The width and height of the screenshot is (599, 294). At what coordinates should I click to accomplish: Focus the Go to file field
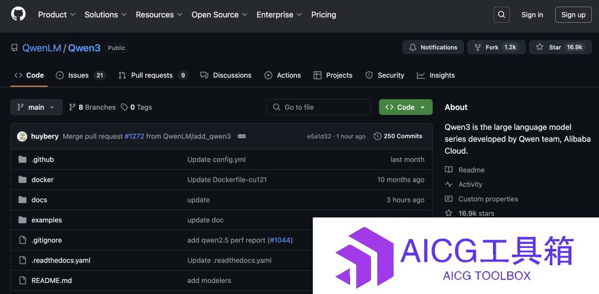click(318, 108)
